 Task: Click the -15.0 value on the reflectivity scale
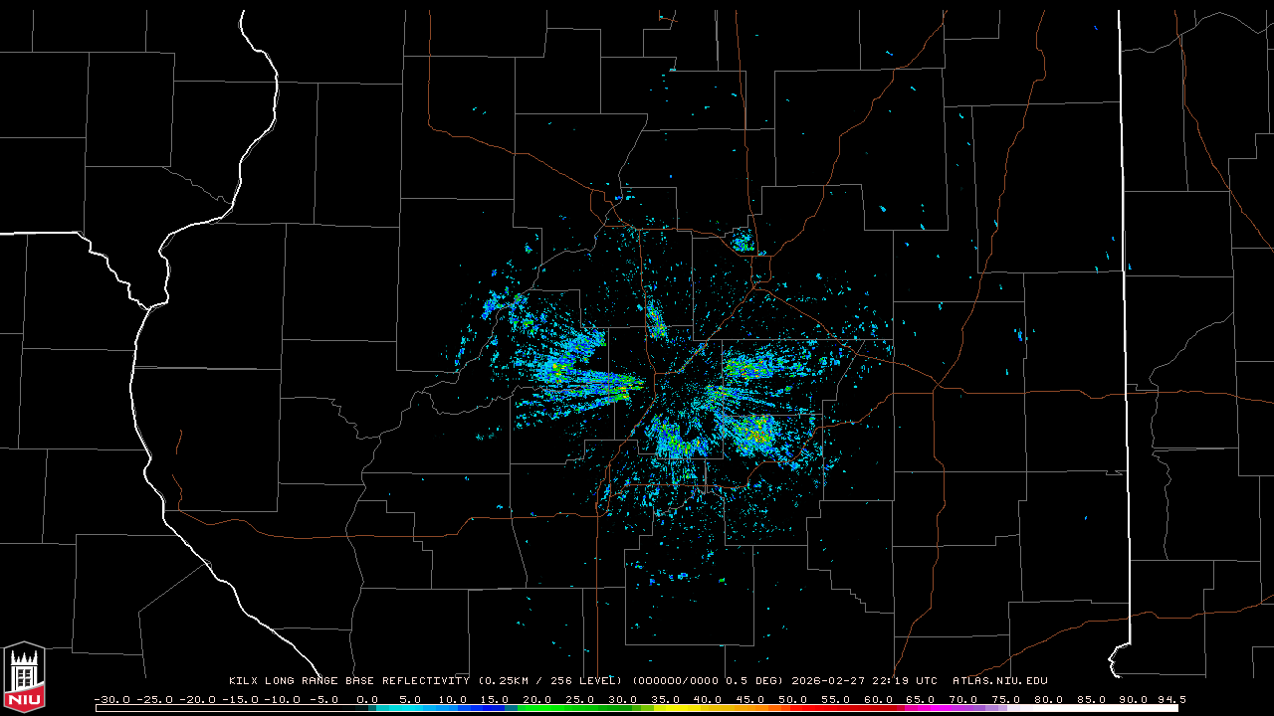[x=239, y=699]
